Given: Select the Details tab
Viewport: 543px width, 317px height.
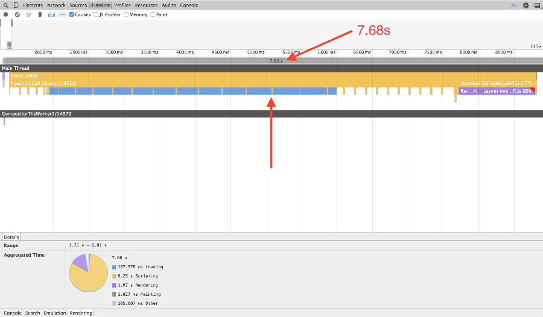Looking at the screenshot, I should [x=11, y=237].
